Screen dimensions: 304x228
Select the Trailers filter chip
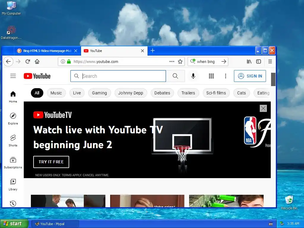tap(188, 93)
